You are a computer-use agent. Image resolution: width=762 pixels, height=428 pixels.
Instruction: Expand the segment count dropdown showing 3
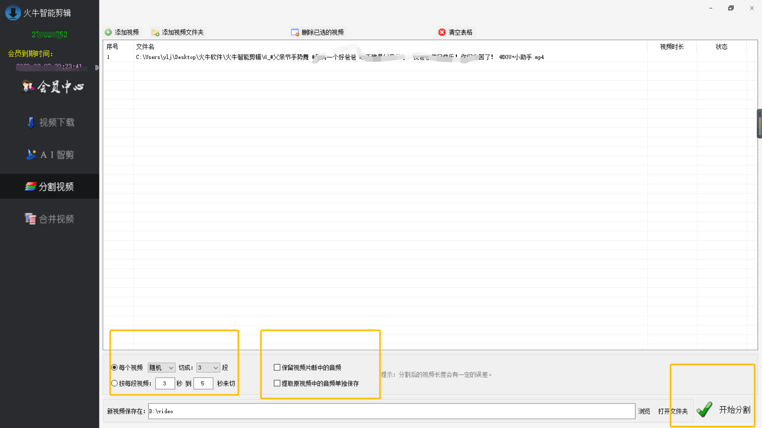click(x=208, y=368)
